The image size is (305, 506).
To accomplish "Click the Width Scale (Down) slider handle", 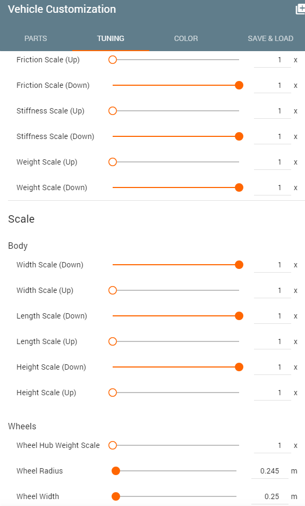I will click(239, 265).
